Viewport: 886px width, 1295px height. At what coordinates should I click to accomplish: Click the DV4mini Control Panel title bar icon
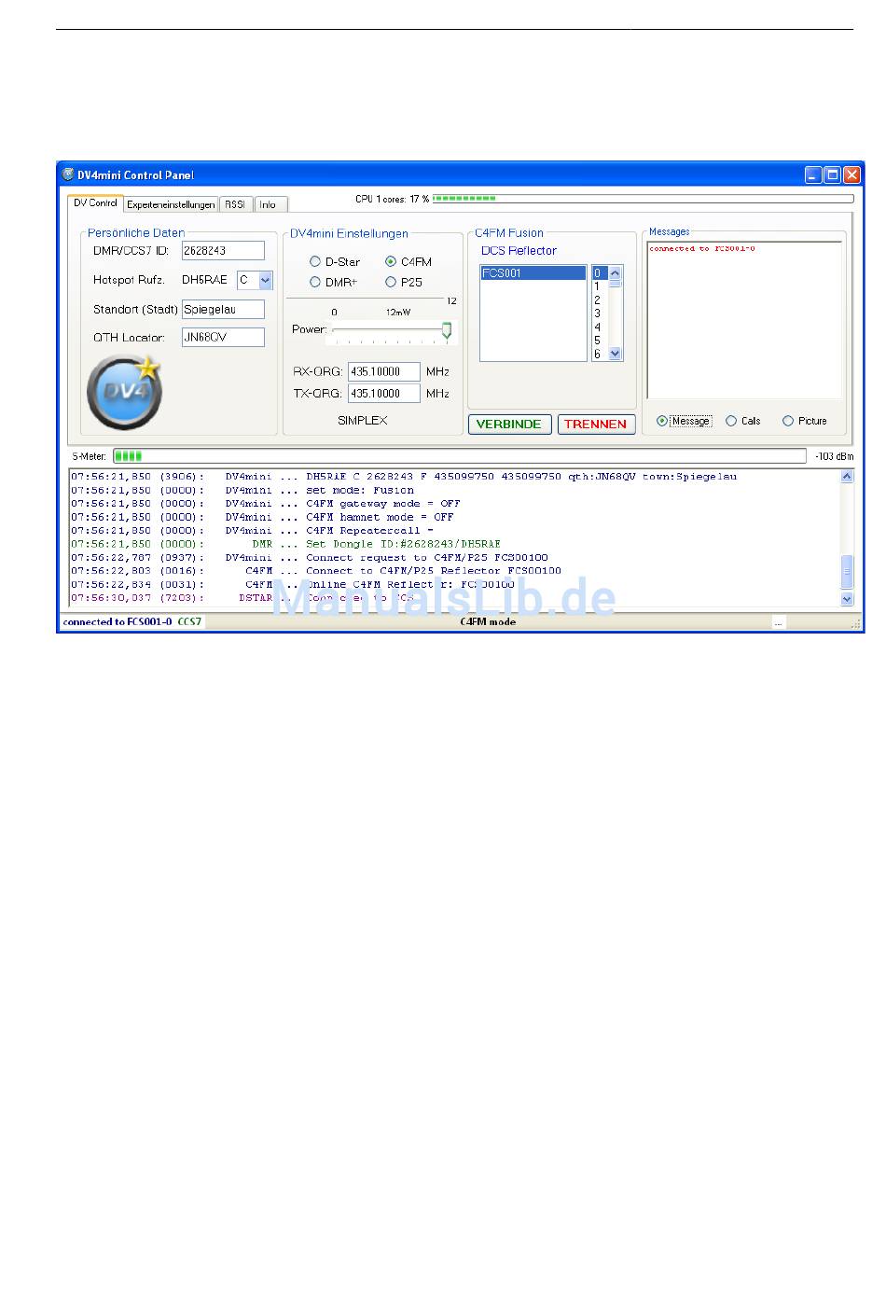(x=68, y=174)
